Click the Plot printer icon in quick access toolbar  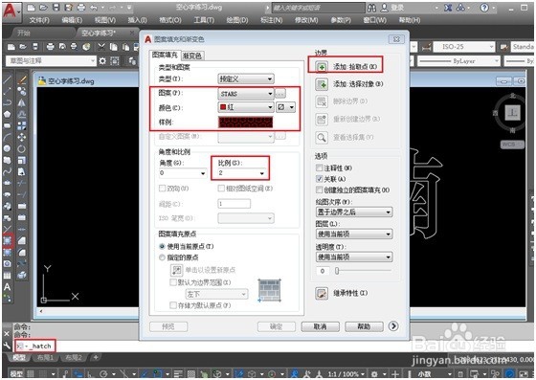81,8
